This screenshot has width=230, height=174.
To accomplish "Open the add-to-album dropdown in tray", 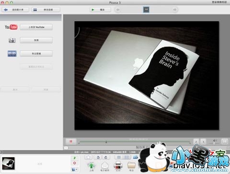I will pyautogui.click(x=74, y=169).
